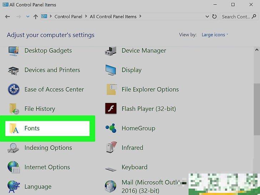Click All Control Panel Items breadcrumb
Viewport: 260px width, 195px height.
click(x=113, y=16)
